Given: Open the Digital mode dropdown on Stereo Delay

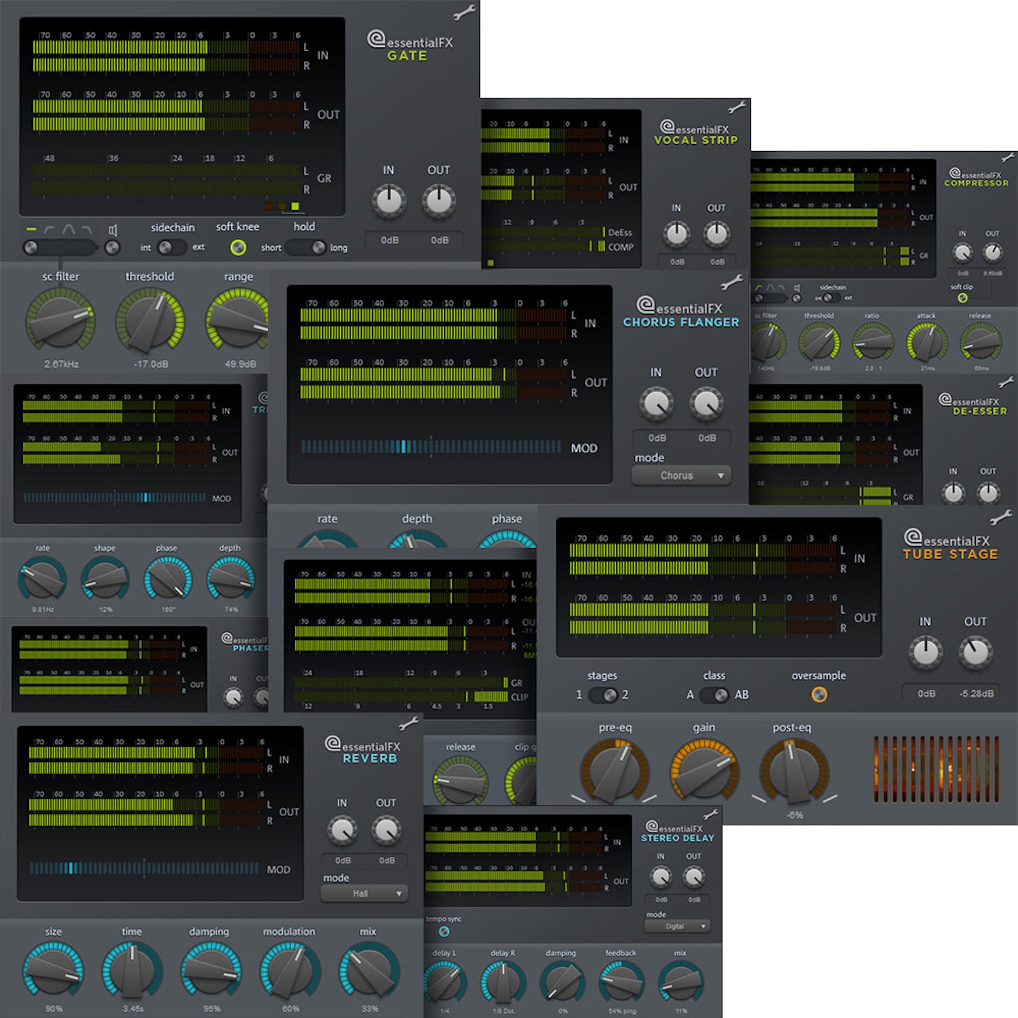Looking at the screenshot, I should 677,926.
